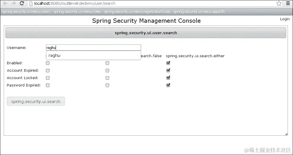Open the browser hamburger menu
This screenshot has height=155, width=293.
pyautogui.click(x=288, y=3)
